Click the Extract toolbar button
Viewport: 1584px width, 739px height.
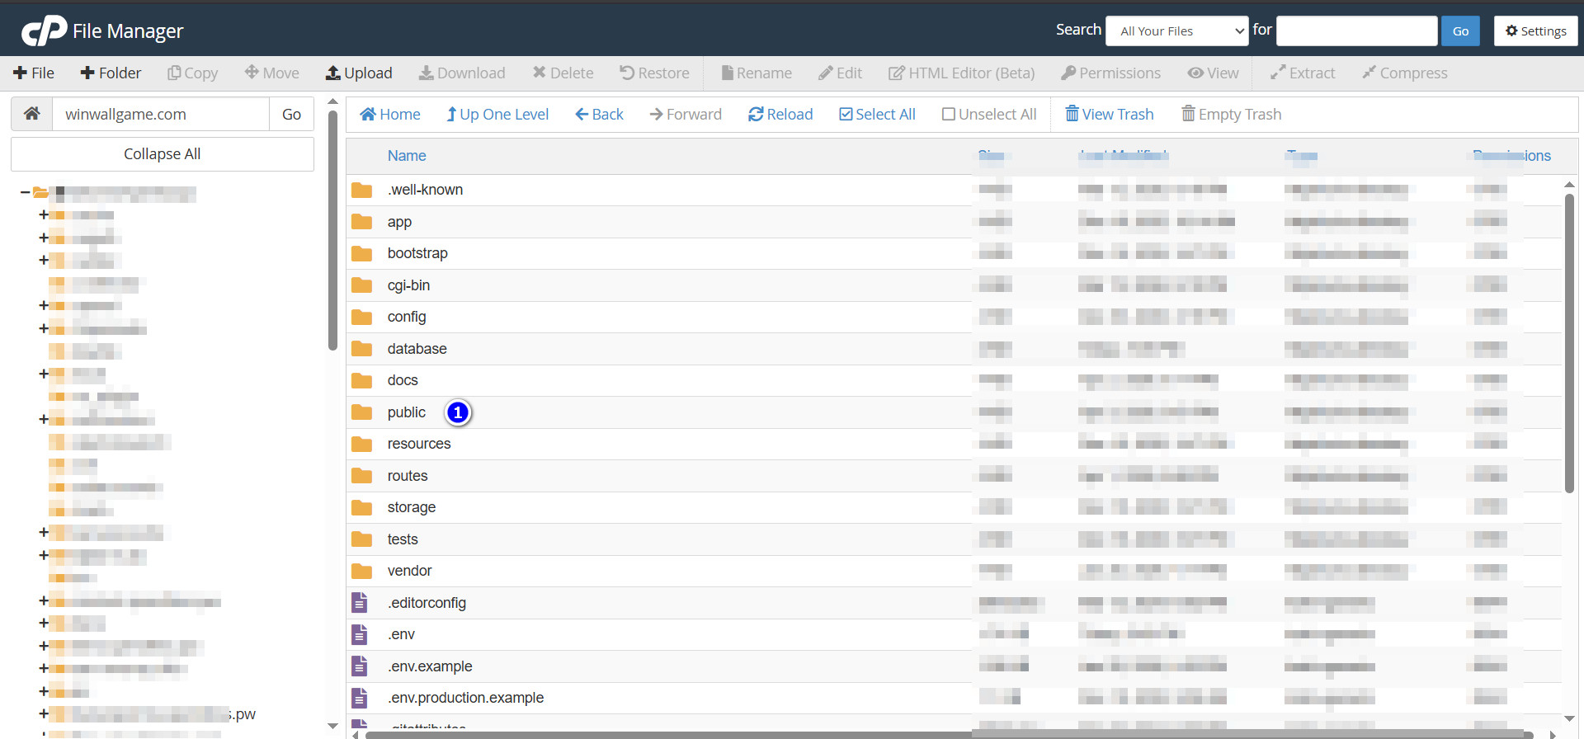pyautogui.click(x=1303, y=73)
